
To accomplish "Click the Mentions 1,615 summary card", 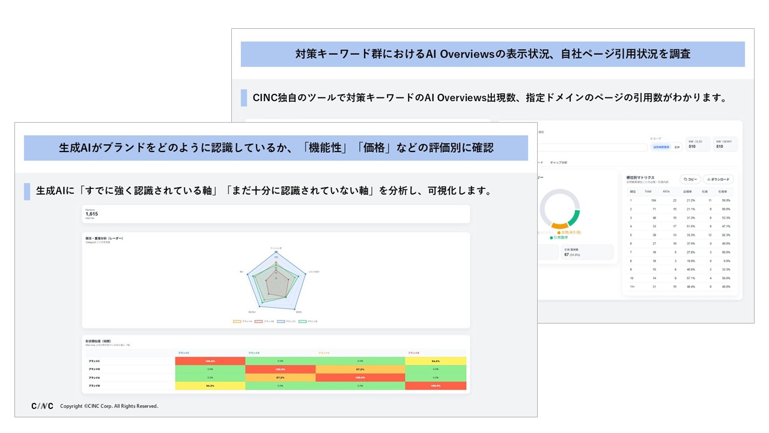I will (276, 214).
